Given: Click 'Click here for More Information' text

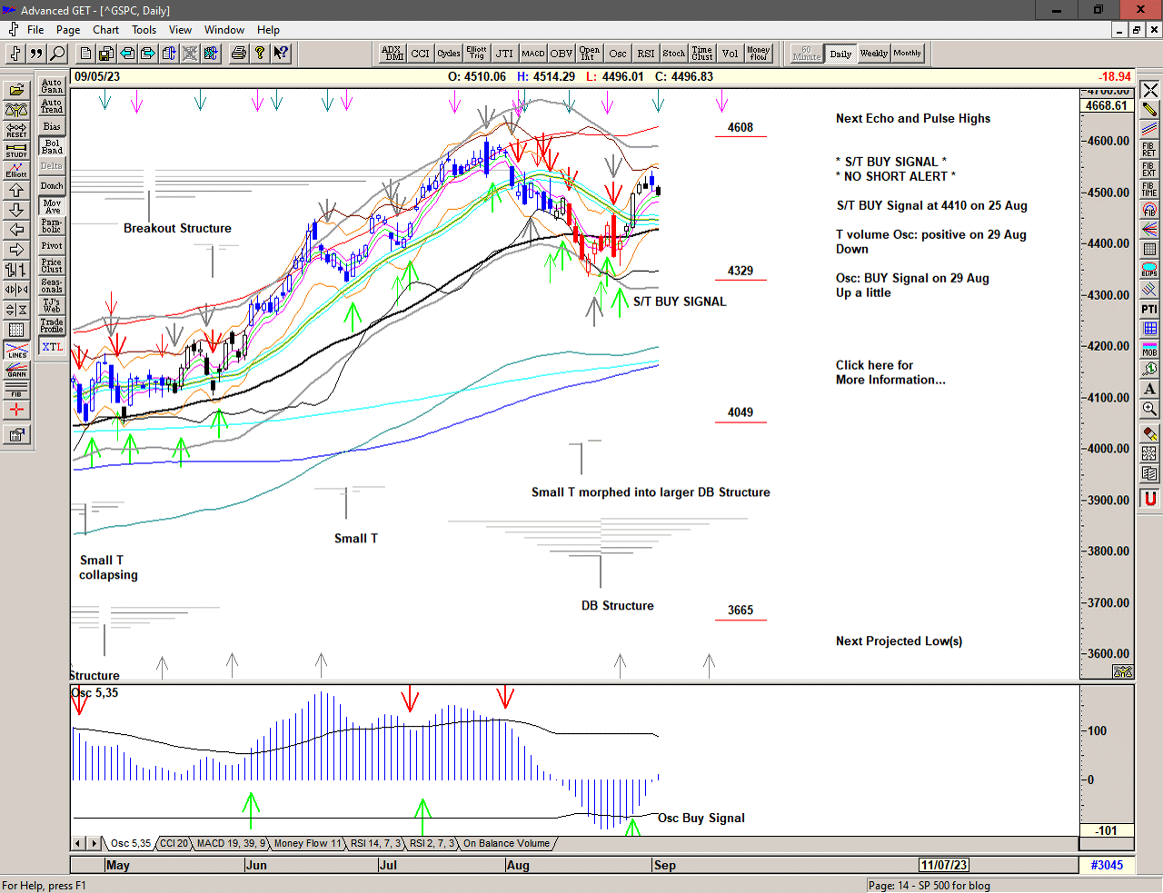Looking at the screenshot, I should click(x=890, y=372).
